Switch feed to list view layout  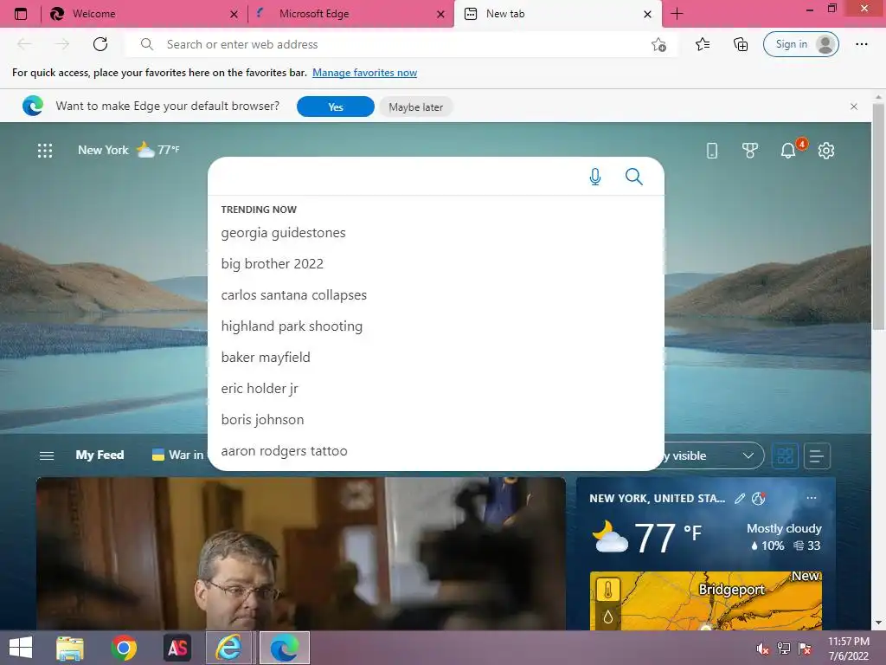coord(817,455)
